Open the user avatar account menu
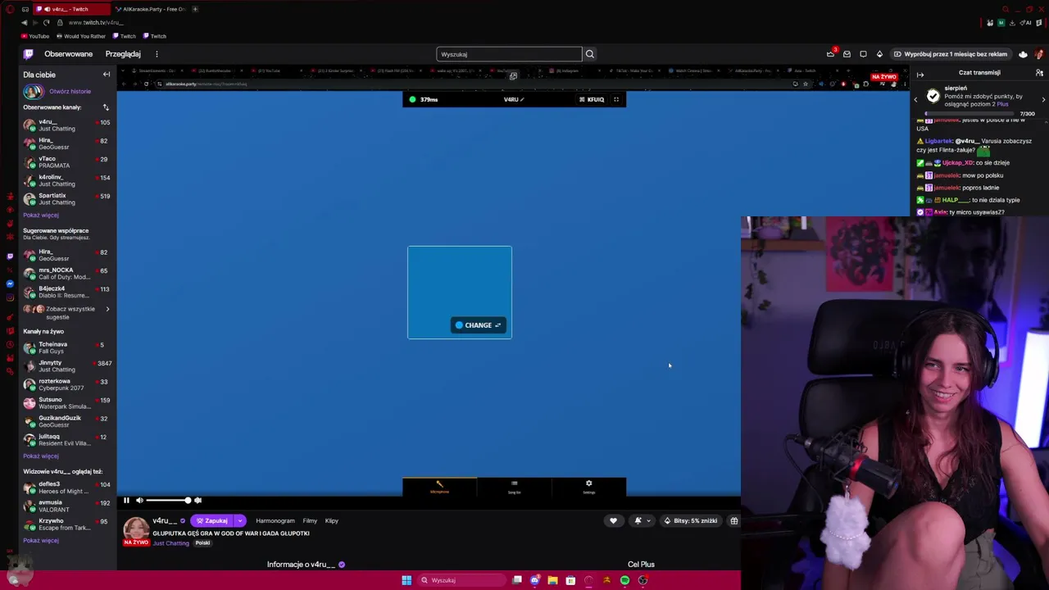 click(1023, 54)
